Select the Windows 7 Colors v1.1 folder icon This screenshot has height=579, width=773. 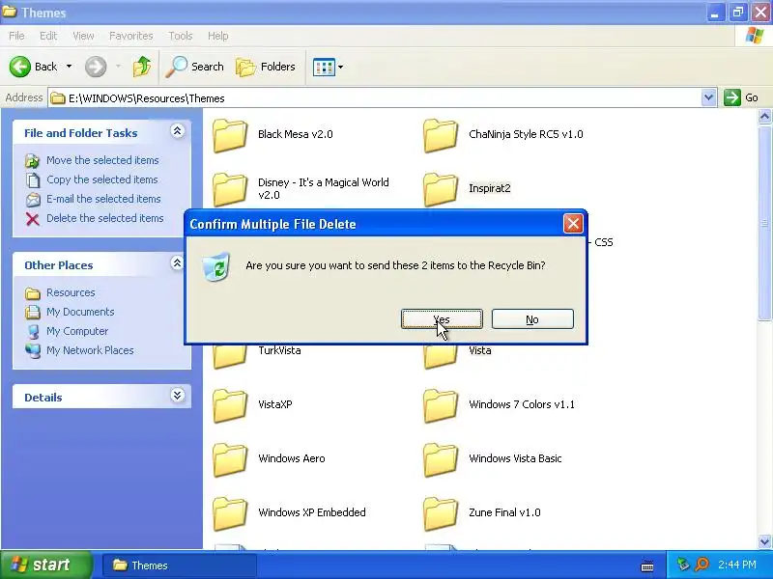click(441, 405)
